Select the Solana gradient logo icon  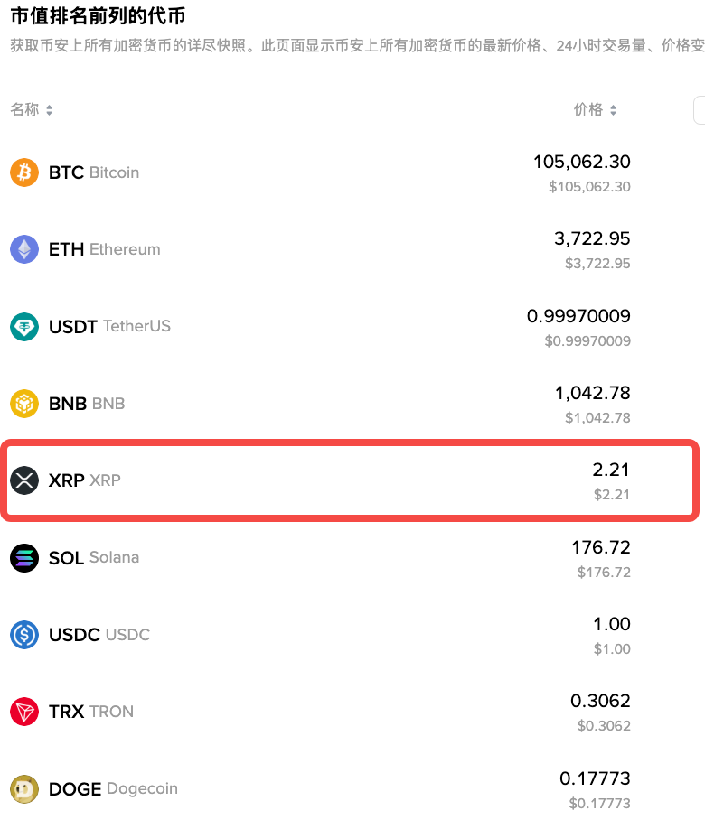23,557
